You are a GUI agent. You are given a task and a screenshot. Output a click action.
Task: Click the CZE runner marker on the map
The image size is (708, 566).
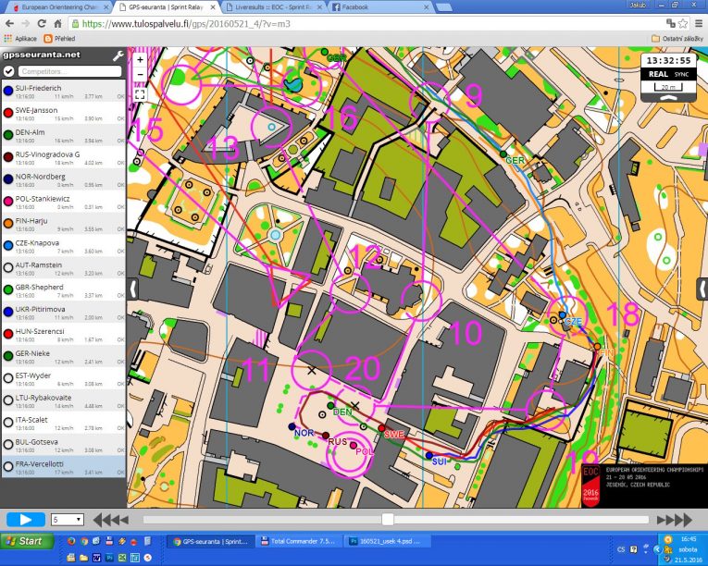[x=562, y=314]
